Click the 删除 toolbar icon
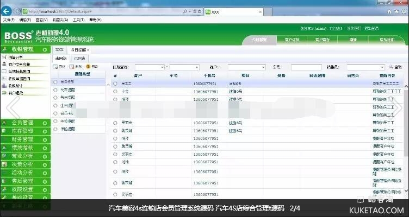Screen dimensions: 409x217 pyautogui.click(x=71, y=67)
